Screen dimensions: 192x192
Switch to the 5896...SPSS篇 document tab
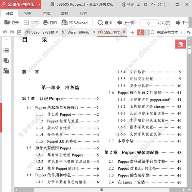tap(40, 32)
